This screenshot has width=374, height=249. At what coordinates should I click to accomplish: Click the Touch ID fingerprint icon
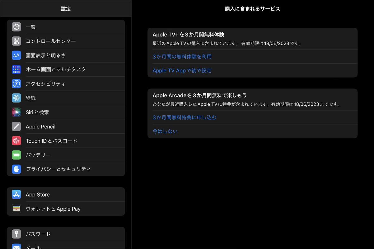tap(16, 141)
